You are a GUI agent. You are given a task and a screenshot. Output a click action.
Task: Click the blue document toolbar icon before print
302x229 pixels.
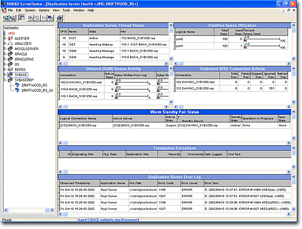pyautogui.click(x=51, y=18)
